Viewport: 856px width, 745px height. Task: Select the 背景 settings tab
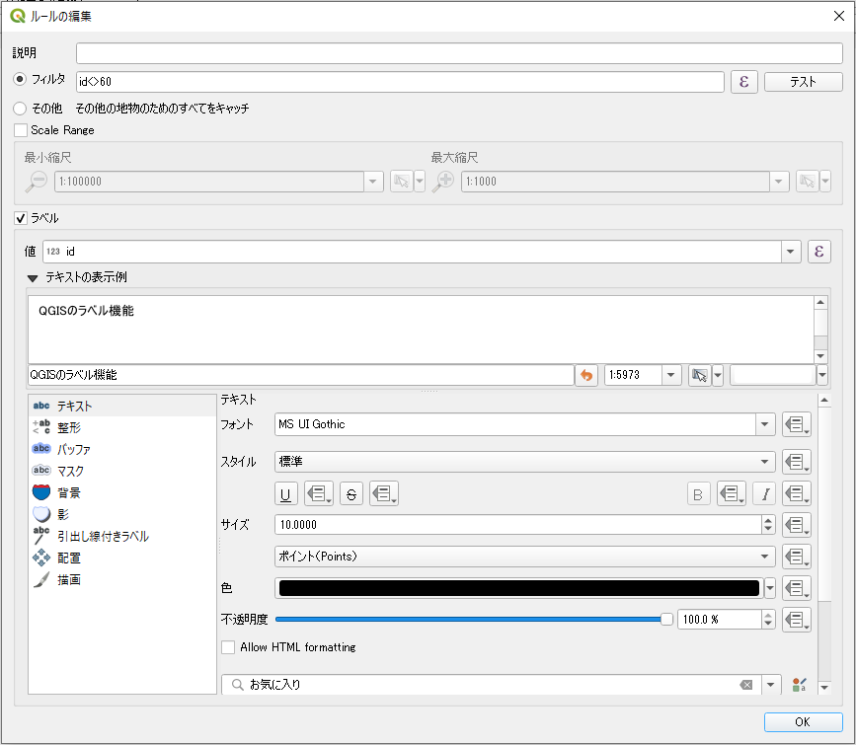point(122,492)
